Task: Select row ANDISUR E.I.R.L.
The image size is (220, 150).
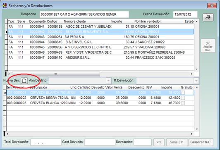Action: click(x=101, y=57)
